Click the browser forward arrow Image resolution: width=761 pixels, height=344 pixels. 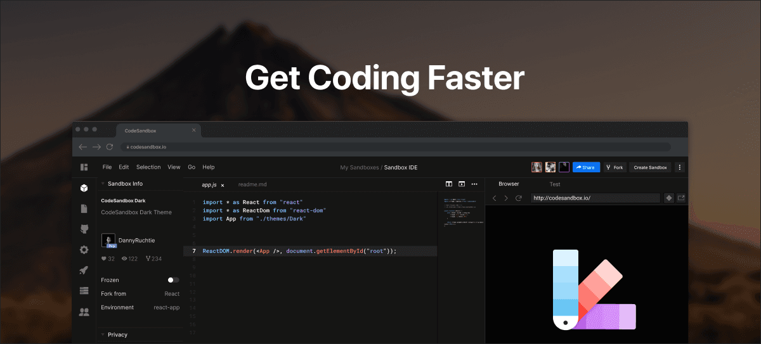[x=96, y=146]
